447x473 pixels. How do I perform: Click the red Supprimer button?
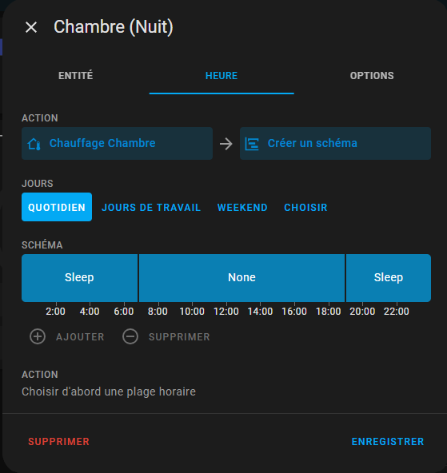59,442
